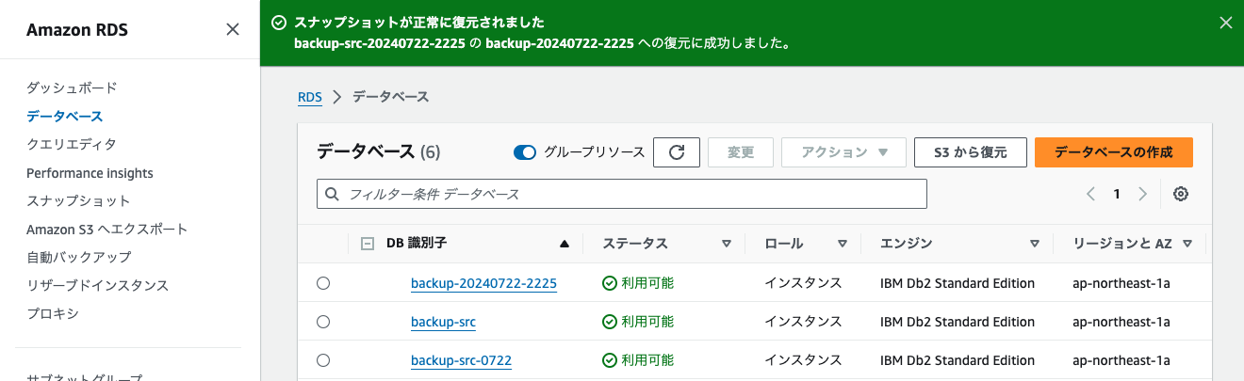Image resolution: width=1244 pixels, height=381 pixels.
Task: Click the S3 から復元 button
Action: pyautogui.click(x=970, y=152)
